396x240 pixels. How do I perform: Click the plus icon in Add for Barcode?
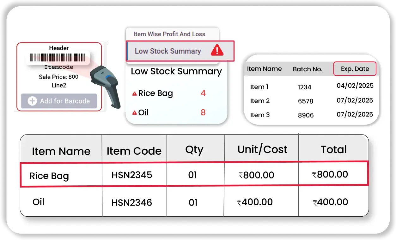pyautogui.click(x=32, y=101)
